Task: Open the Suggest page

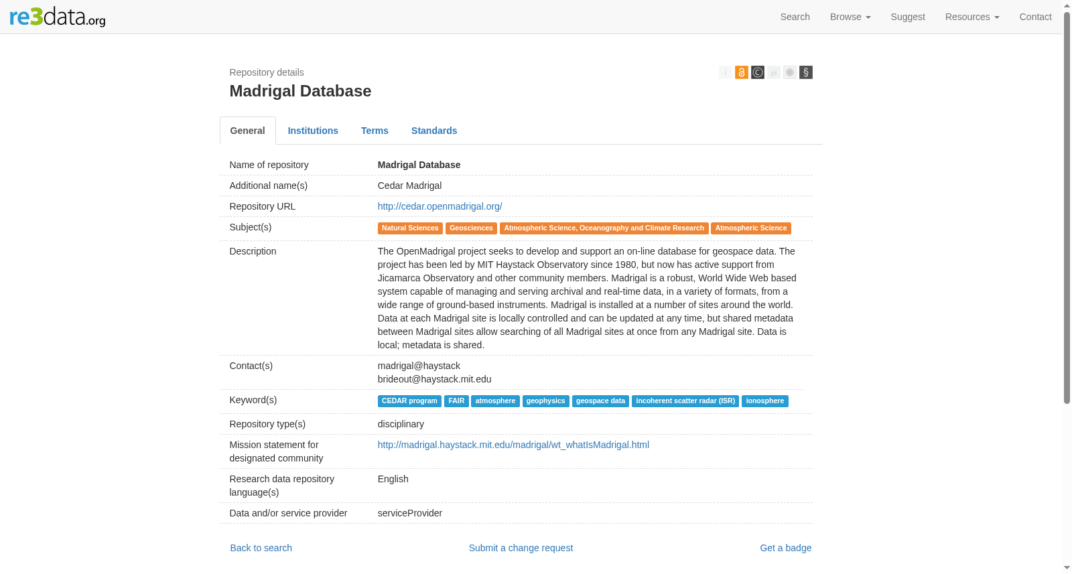Action: click(x=908, y=17)
